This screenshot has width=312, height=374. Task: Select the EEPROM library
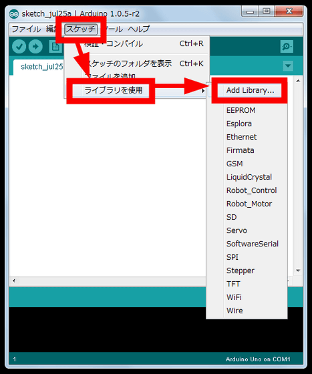coord(247,110)
